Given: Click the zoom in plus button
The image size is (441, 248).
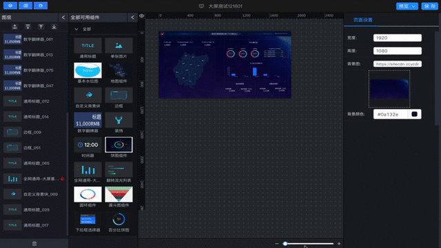Looking at the screenshot, I should [339, 244].
